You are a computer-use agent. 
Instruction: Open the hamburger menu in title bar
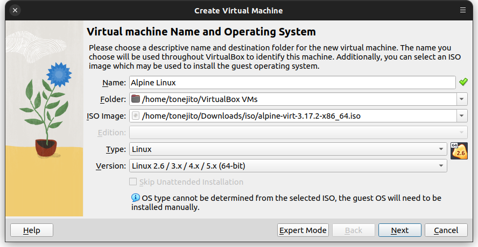[463, 10]
